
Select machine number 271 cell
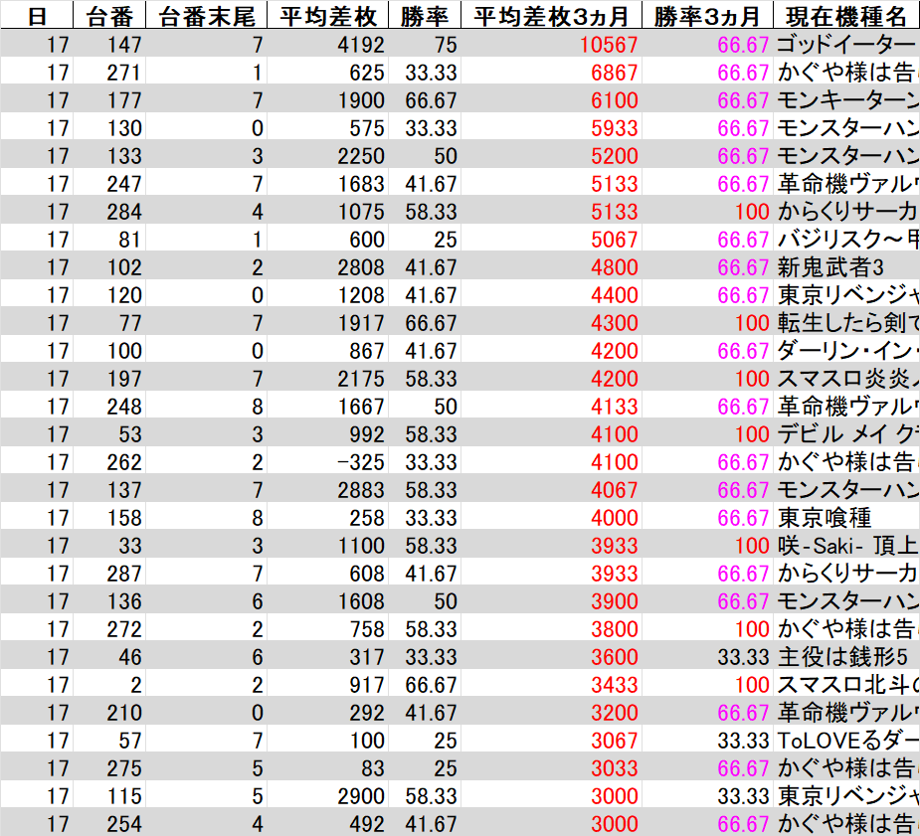pos(109,73)
